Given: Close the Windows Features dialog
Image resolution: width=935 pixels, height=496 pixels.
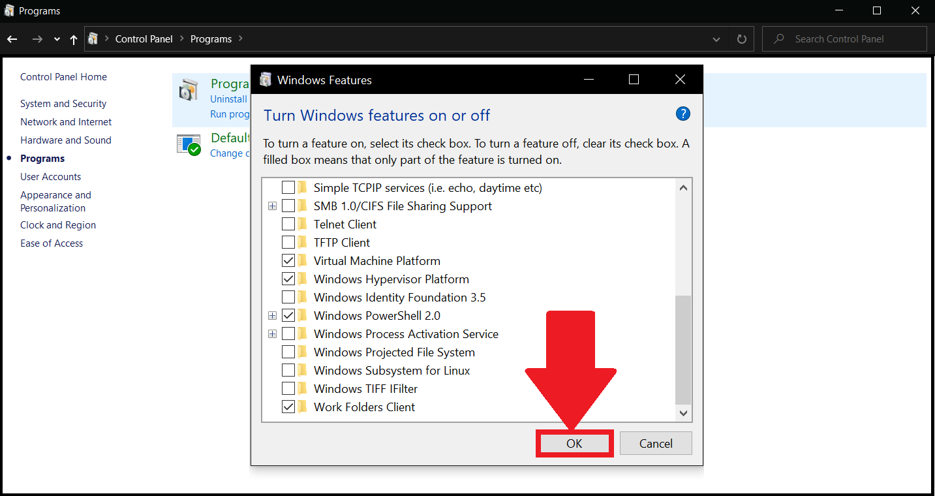Looking at the screenshot, I should point(680,80).
